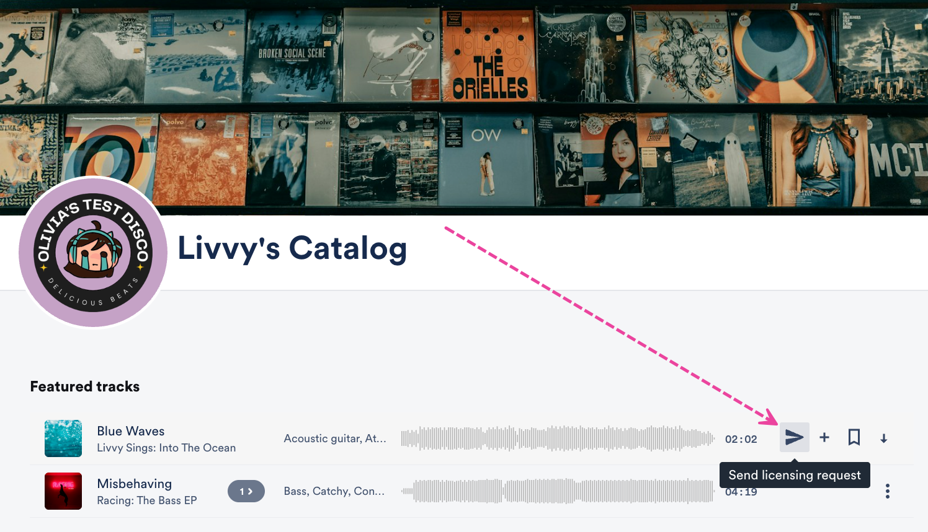928x532 pixels.
Task: Click Olivia's Test Disco logo
Action: [93, 252]
